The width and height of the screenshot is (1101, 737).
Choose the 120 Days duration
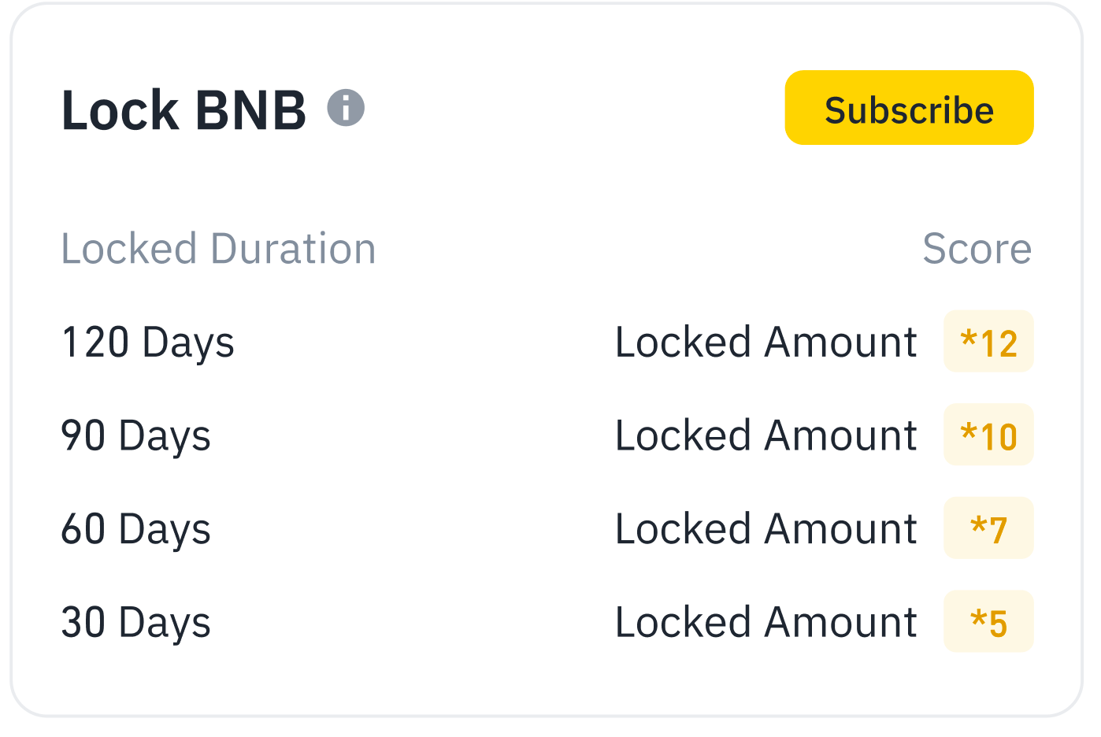click(148, 343)
